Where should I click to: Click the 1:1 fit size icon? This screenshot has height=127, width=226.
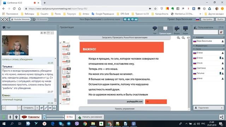tap(188, 38)
